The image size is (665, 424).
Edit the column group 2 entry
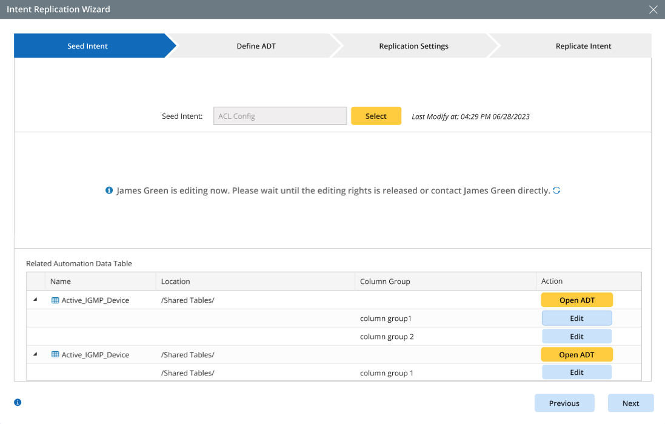click(x=576, y=337)
